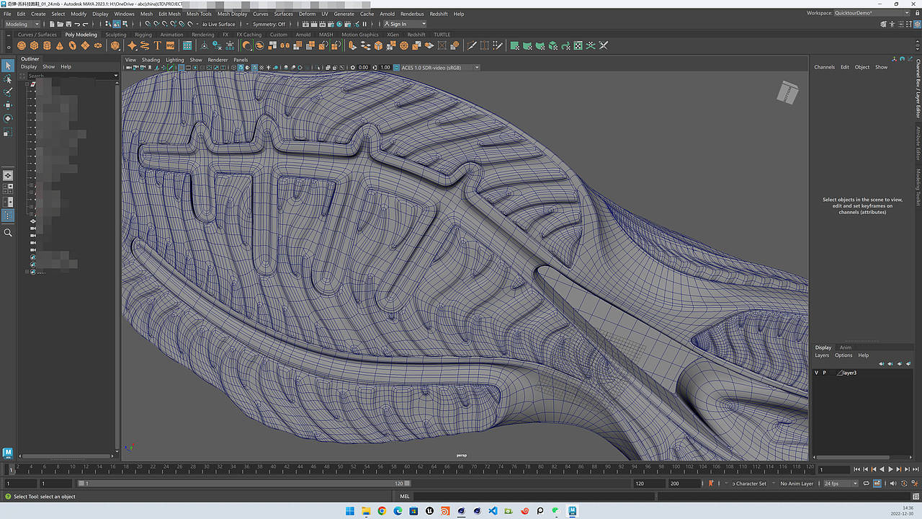Click the Polygon Type text tool icon
Screen dimensions: 922x519
(157, 45)
